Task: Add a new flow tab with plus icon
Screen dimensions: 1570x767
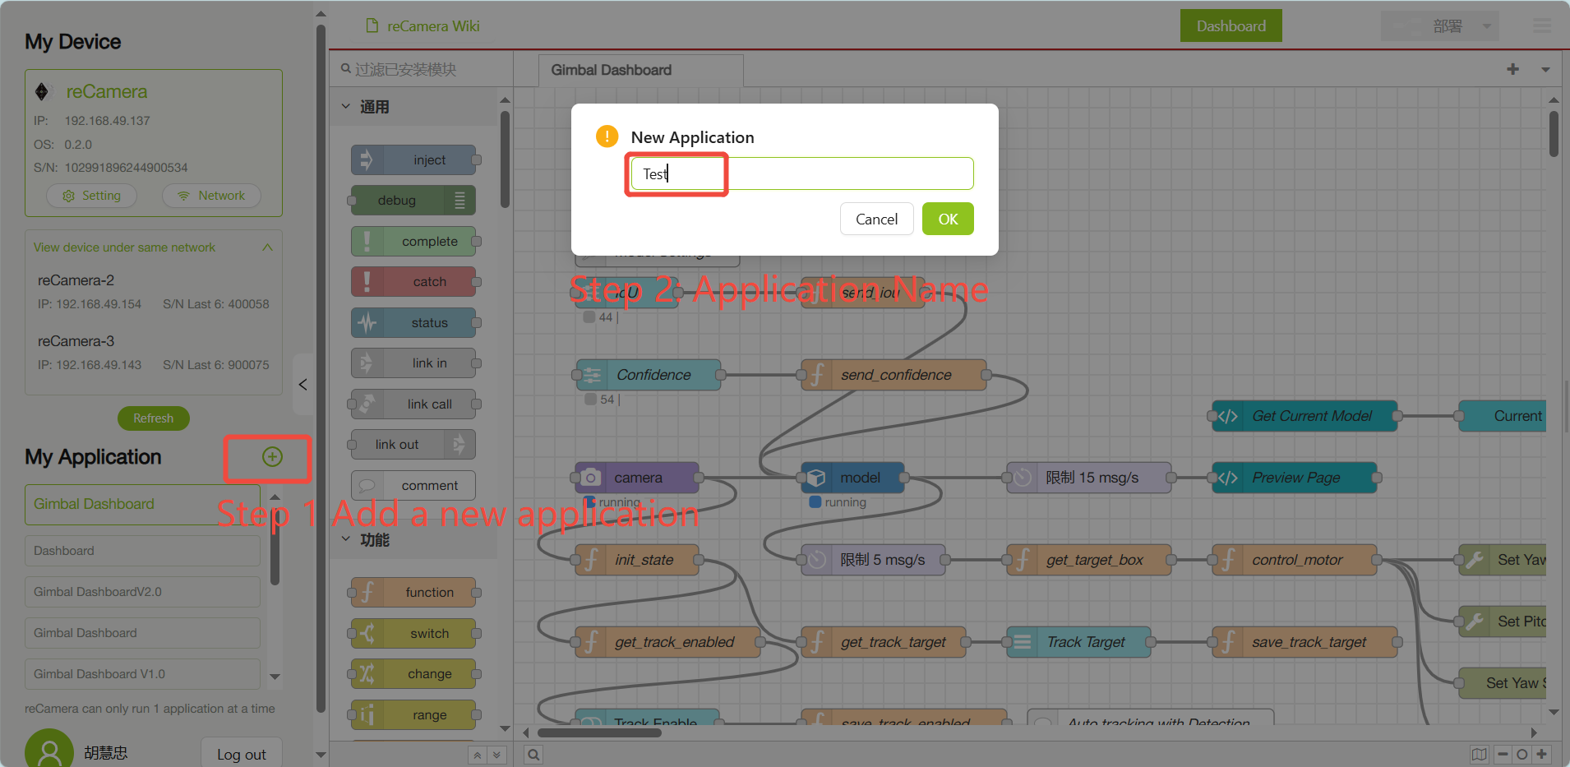Action: (x=1512, y=70)
